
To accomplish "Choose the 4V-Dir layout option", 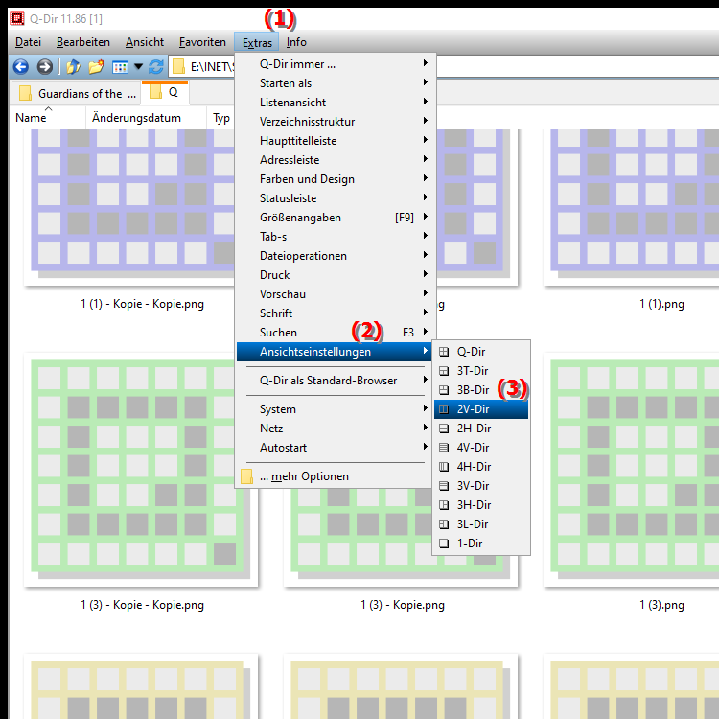I will (x=481, y=448).
